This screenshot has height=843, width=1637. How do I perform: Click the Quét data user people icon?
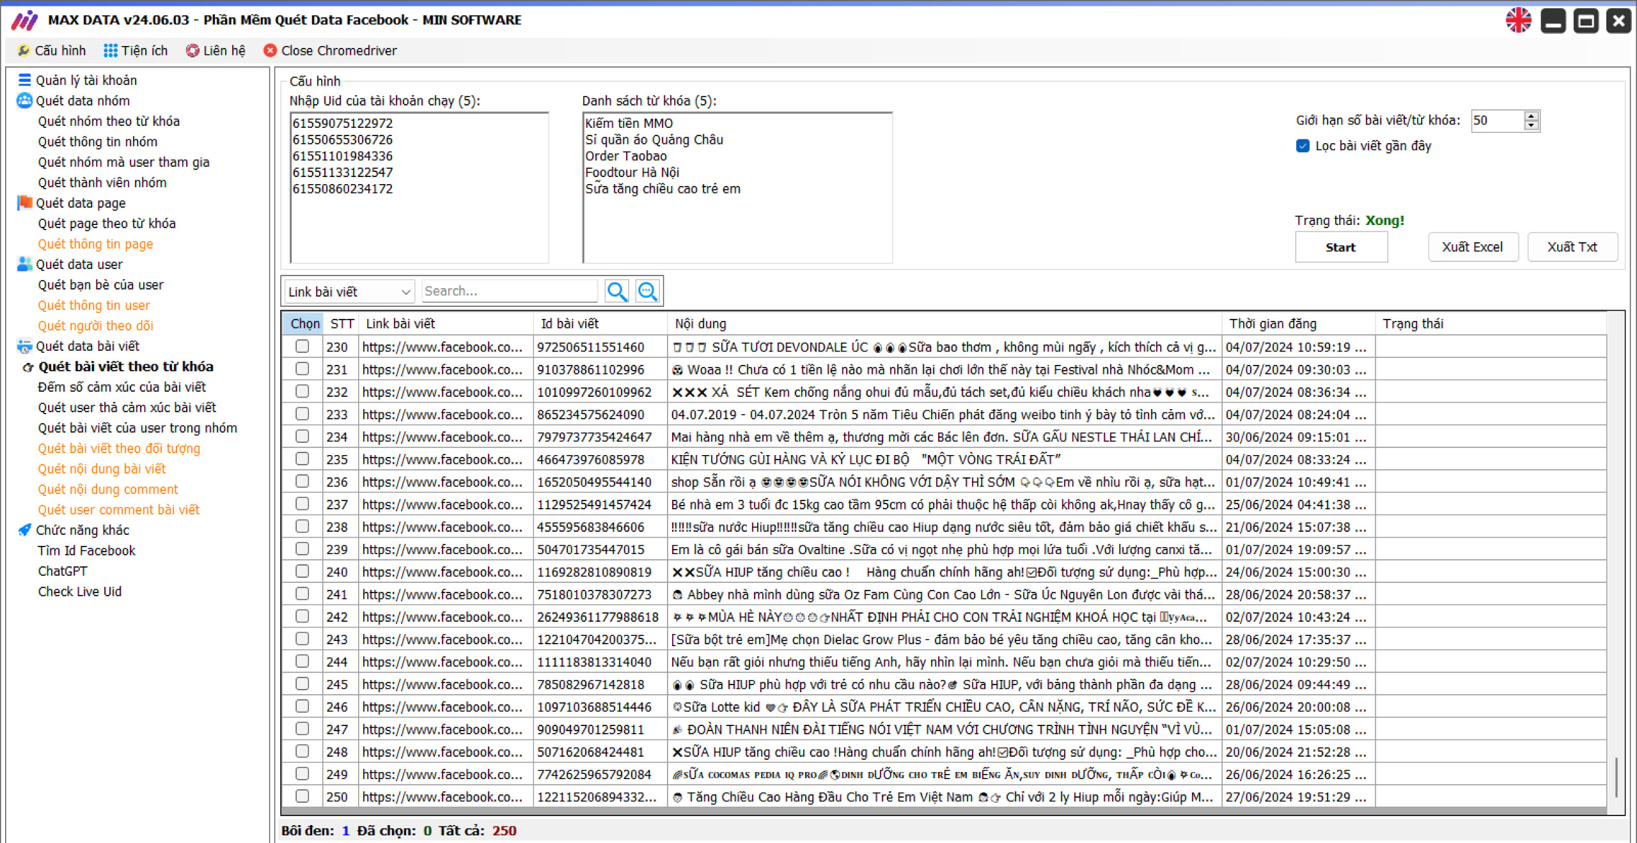point(24,264)
